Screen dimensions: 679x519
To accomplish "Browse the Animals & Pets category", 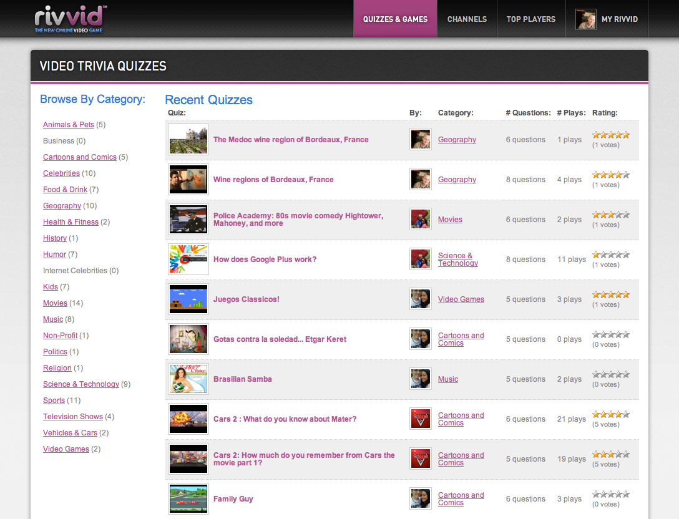I will click(69, 125).
